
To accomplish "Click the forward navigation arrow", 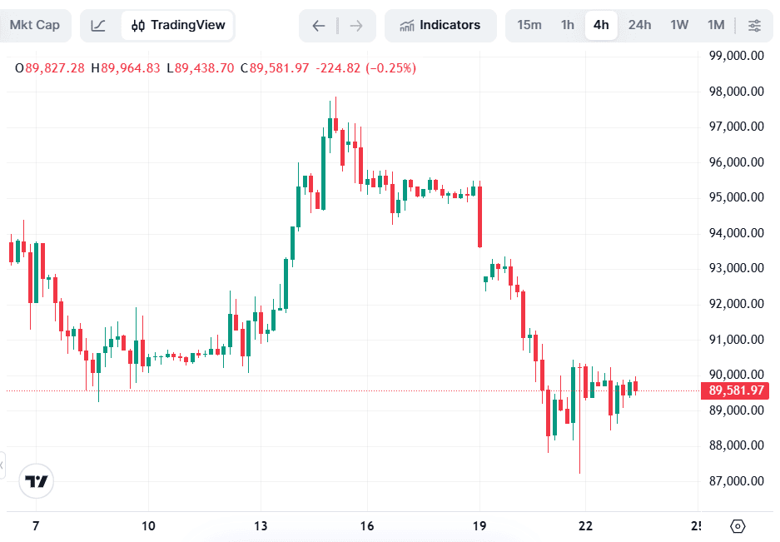I will pos(355,25).
